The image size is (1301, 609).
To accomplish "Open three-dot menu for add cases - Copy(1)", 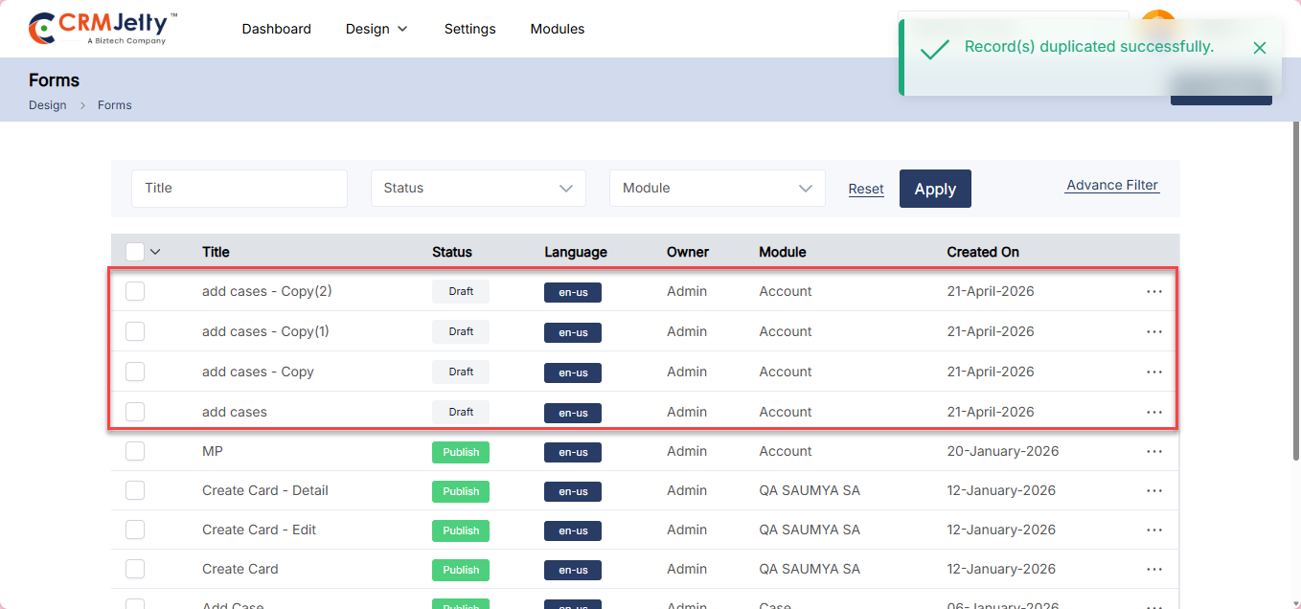I will (x=1153, y=331).
